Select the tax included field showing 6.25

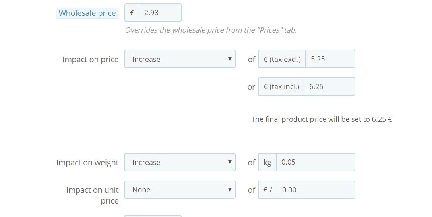click(x=329, y=87)
